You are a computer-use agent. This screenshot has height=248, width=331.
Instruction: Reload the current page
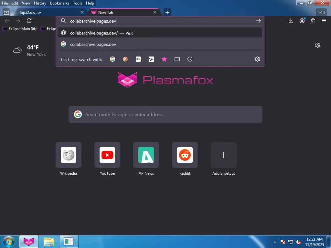(29, 21)
